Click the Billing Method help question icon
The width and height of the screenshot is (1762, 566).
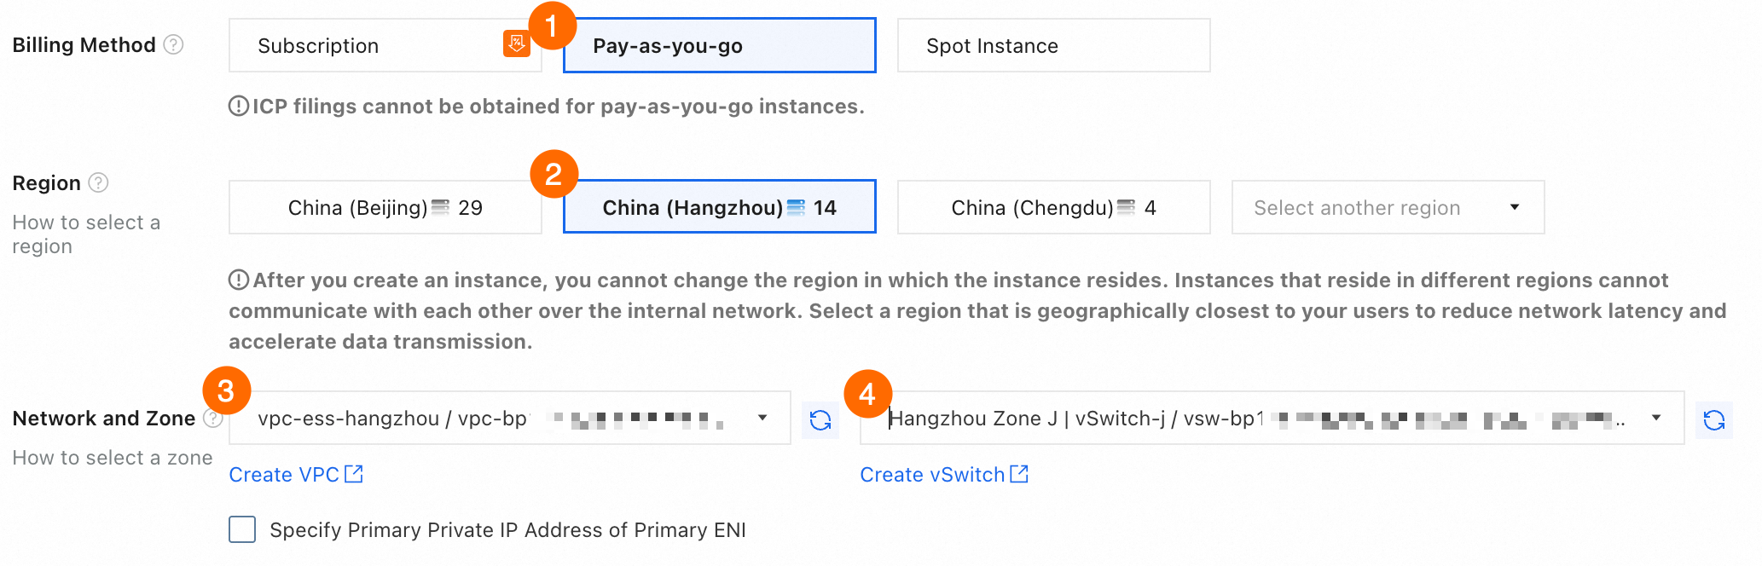coord(173,44)
